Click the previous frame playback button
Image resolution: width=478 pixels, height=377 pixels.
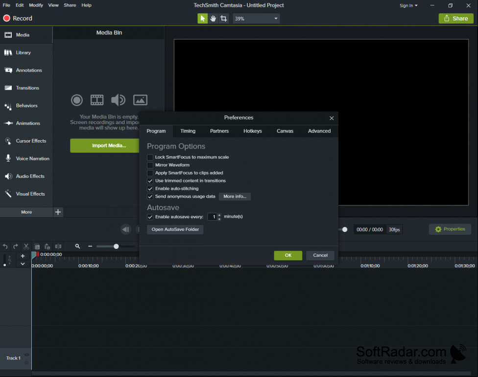point(126,229)
